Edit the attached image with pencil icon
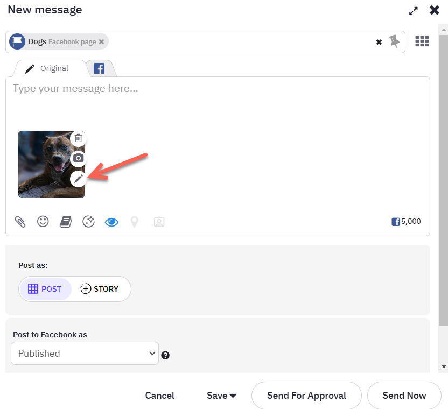Viewport: 448px width, 409px height. pos(78,179)
